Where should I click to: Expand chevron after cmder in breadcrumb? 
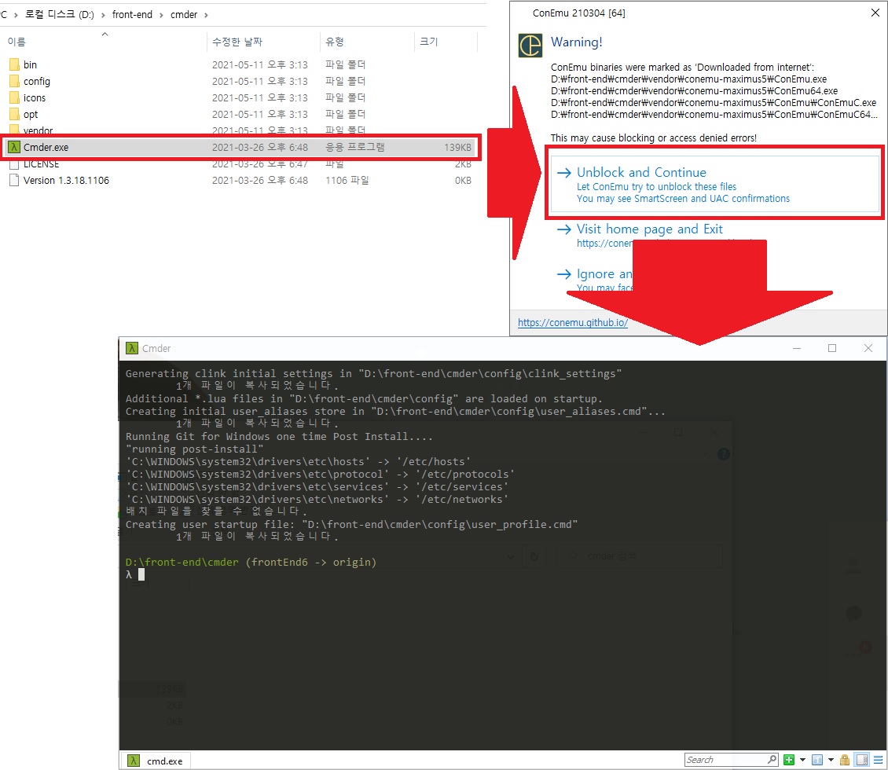206,15
